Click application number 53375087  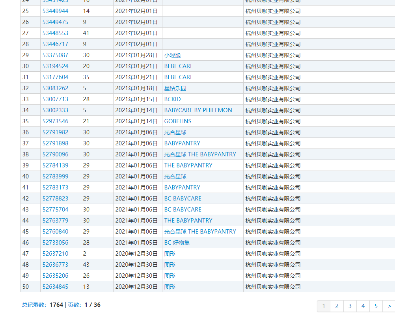pos(55,55)
